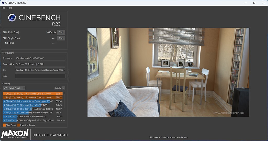This screenshot has width=268, height=141.
Task: Click the MP Ratio label
Action: click(9, 43)
